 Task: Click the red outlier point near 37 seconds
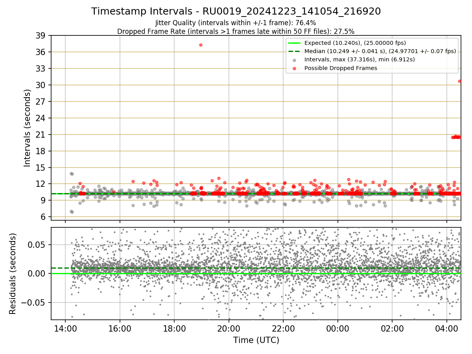[201, 45]
